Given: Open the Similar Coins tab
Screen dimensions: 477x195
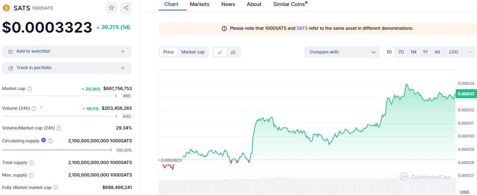Looking at the screenshot, I should tap(290, 4).
